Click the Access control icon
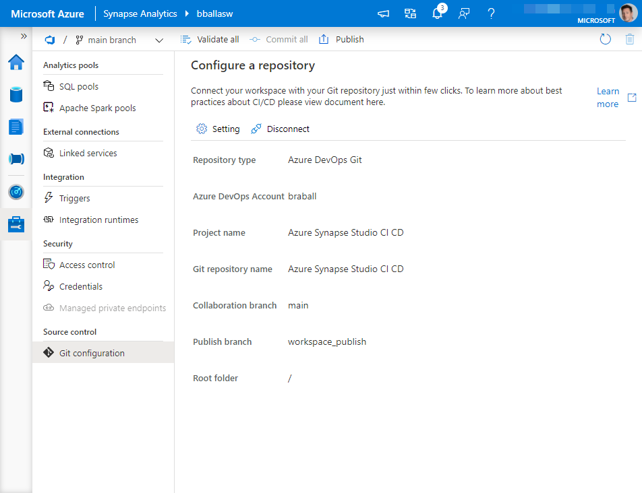642x493 pixels. (49, 264)
